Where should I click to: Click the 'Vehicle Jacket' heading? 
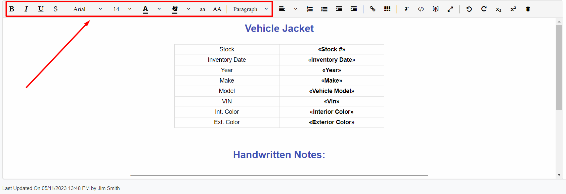tap(279, 29)
